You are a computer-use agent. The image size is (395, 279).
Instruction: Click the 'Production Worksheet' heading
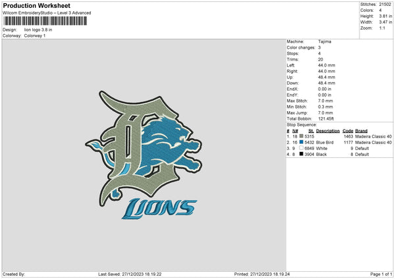37,5
